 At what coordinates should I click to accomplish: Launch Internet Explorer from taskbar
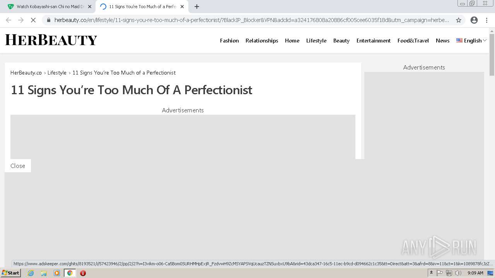tap(31, 273)
